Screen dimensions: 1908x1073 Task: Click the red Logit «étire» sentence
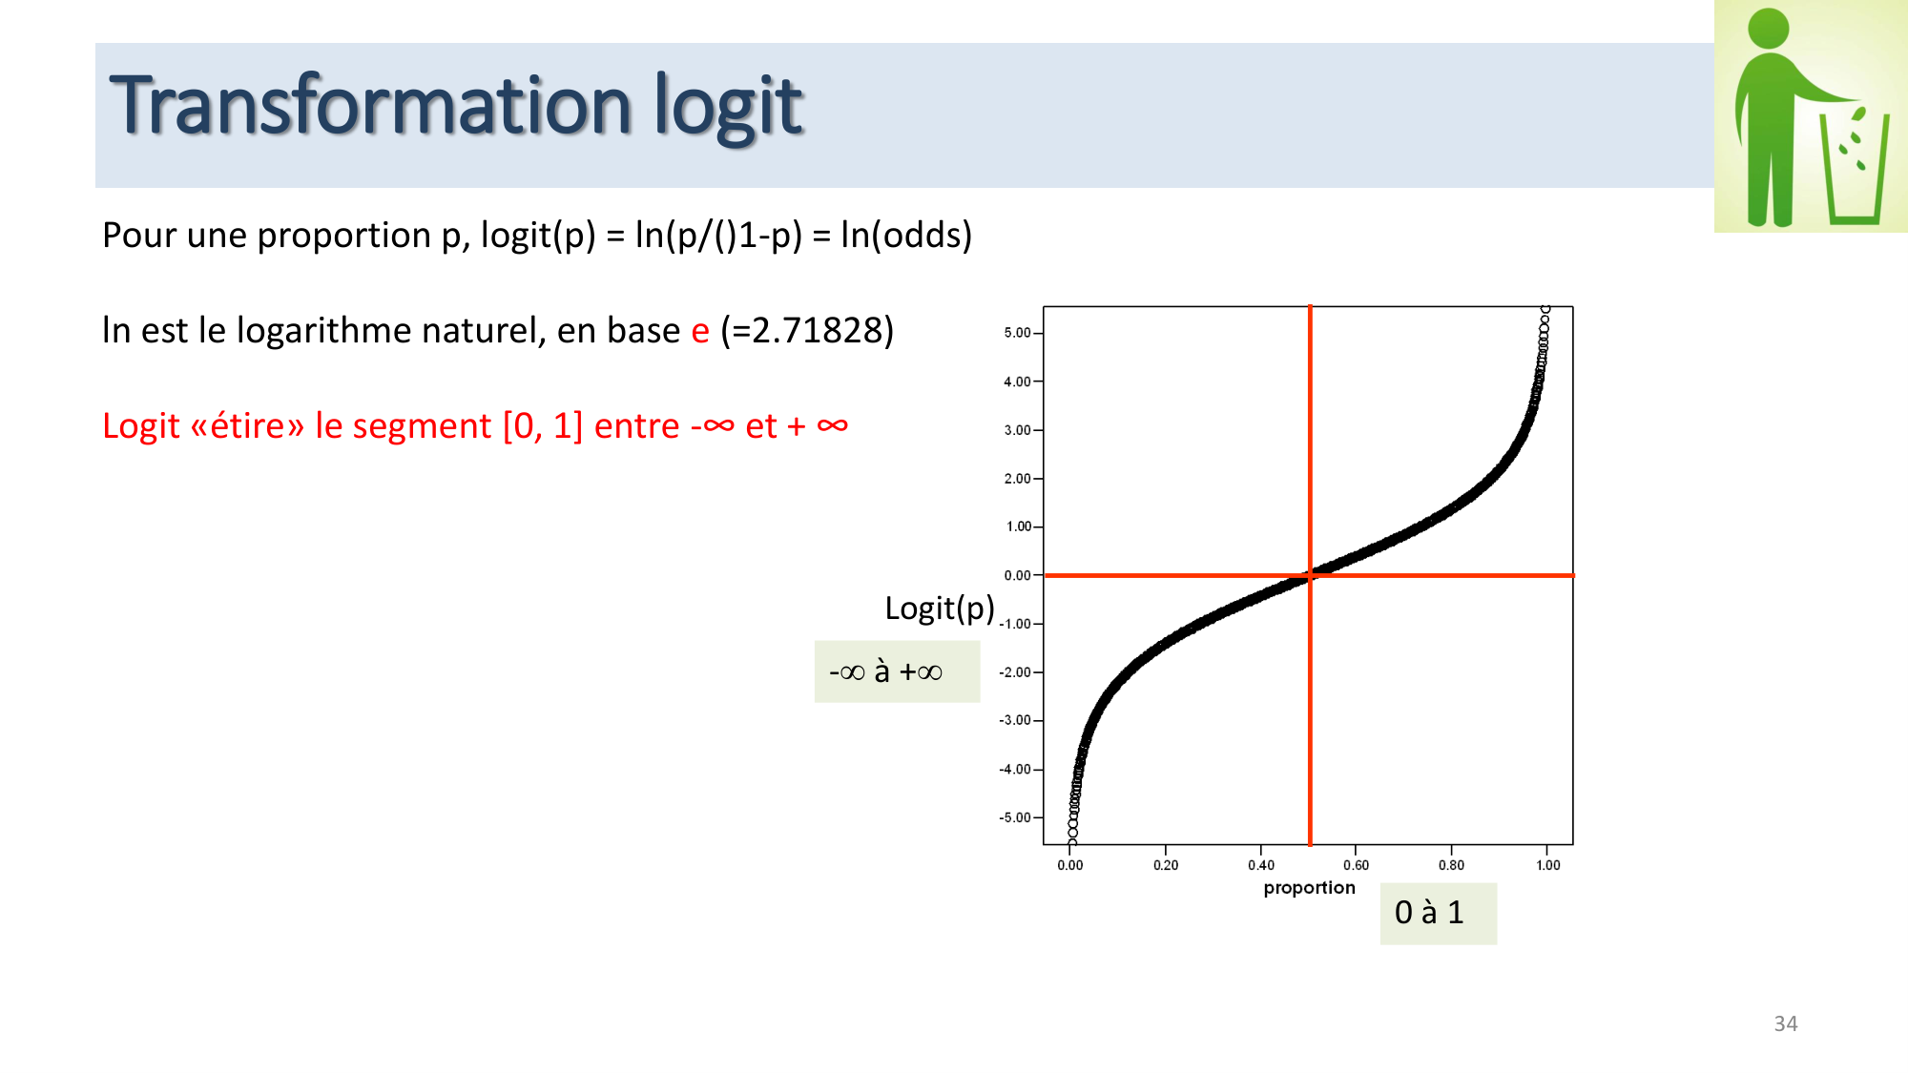(x=474, y=426)
